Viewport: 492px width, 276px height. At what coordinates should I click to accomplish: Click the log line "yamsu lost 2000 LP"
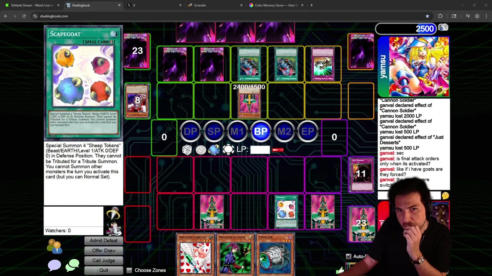401,116
